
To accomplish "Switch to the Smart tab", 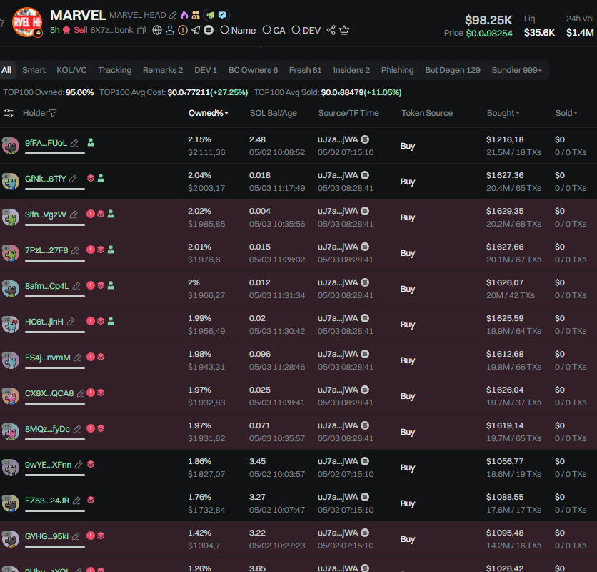I will (x=34, y=70).
